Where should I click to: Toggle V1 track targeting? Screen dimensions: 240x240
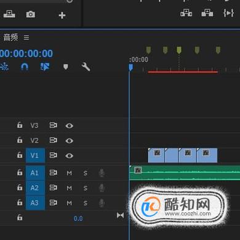click(x=35, y=156)
